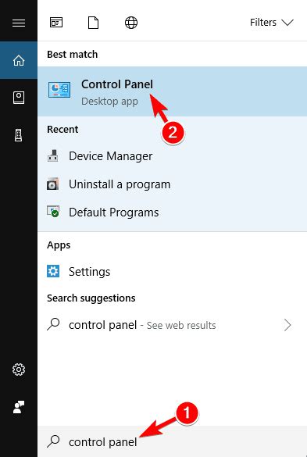The width and height of the screenshot is (307, 457).
Task: Select control panel web search suggestion
Action: coord(172,325)
